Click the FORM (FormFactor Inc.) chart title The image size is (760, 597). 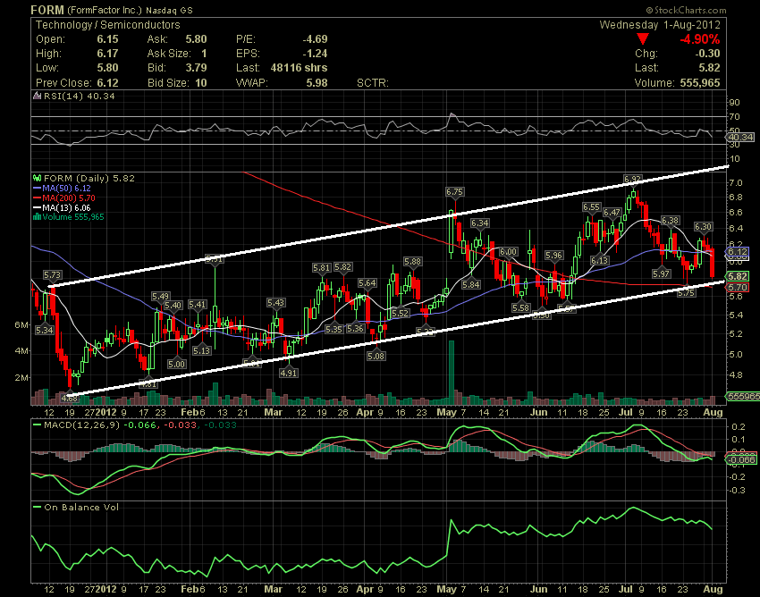(x=112, y=10)
